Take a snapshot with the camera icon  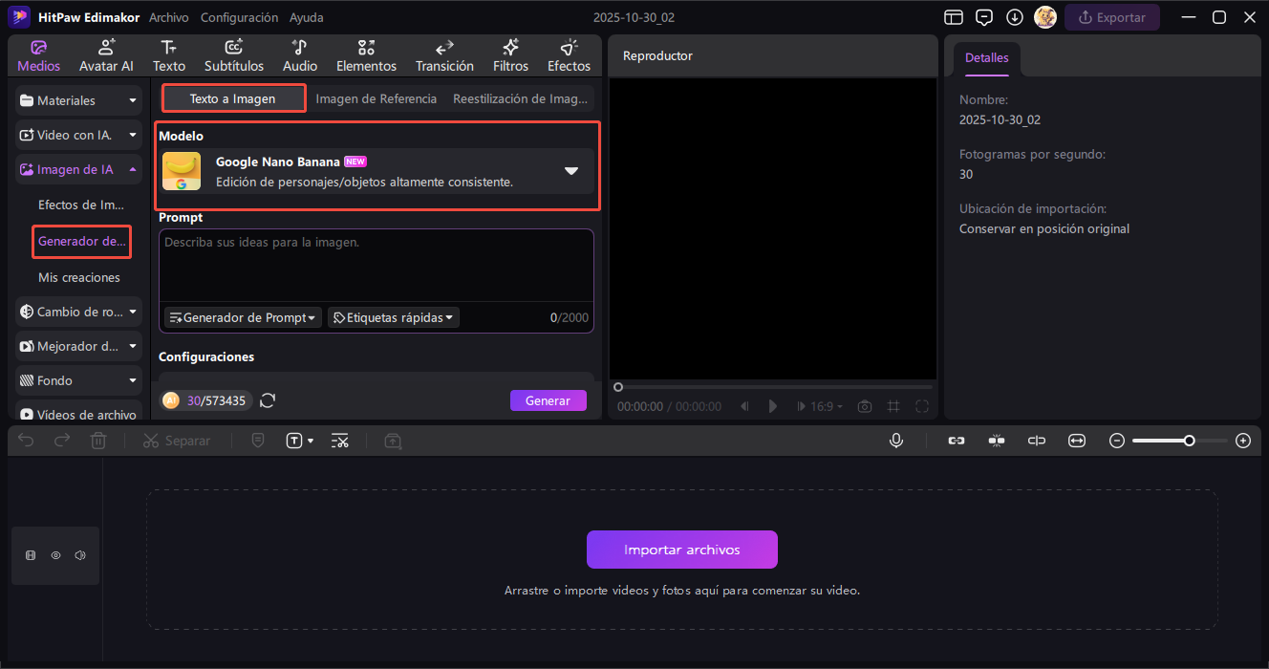(x=864, y=406)
